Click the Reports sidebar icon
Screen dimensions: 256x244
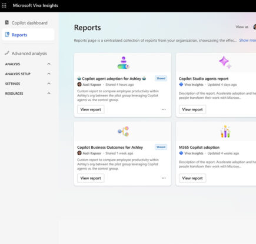[x=7, y=35]
